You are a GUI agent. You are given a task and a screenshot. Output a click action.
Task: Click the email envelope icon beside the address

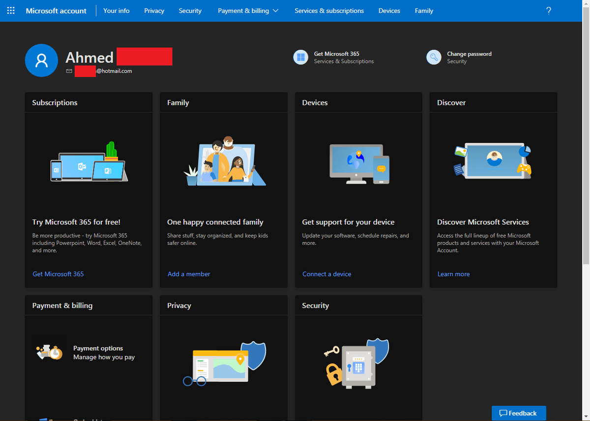[x=69, y=71]
